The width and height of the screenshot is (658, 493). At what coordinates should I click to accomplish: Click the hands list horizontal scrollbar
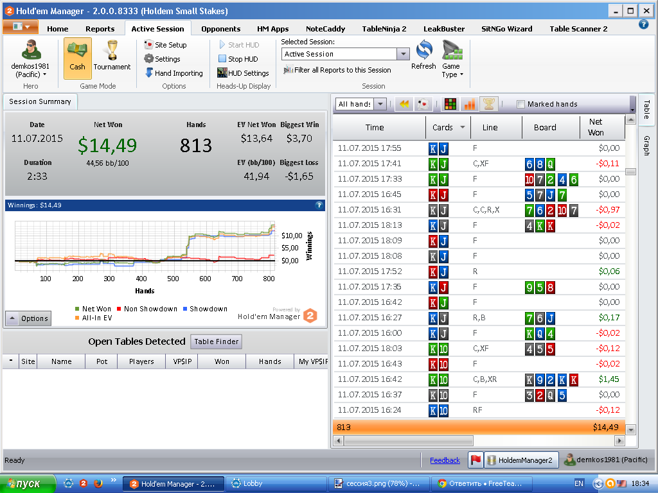click(408, 440)
